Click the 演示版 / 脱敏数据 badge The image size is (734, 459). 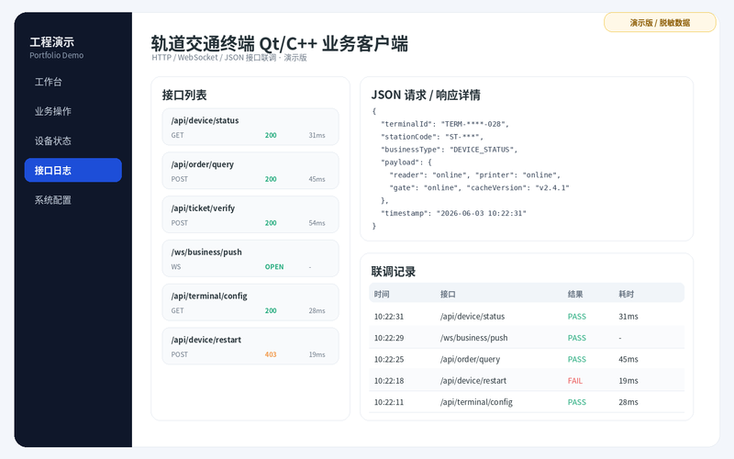click(660, 22)
